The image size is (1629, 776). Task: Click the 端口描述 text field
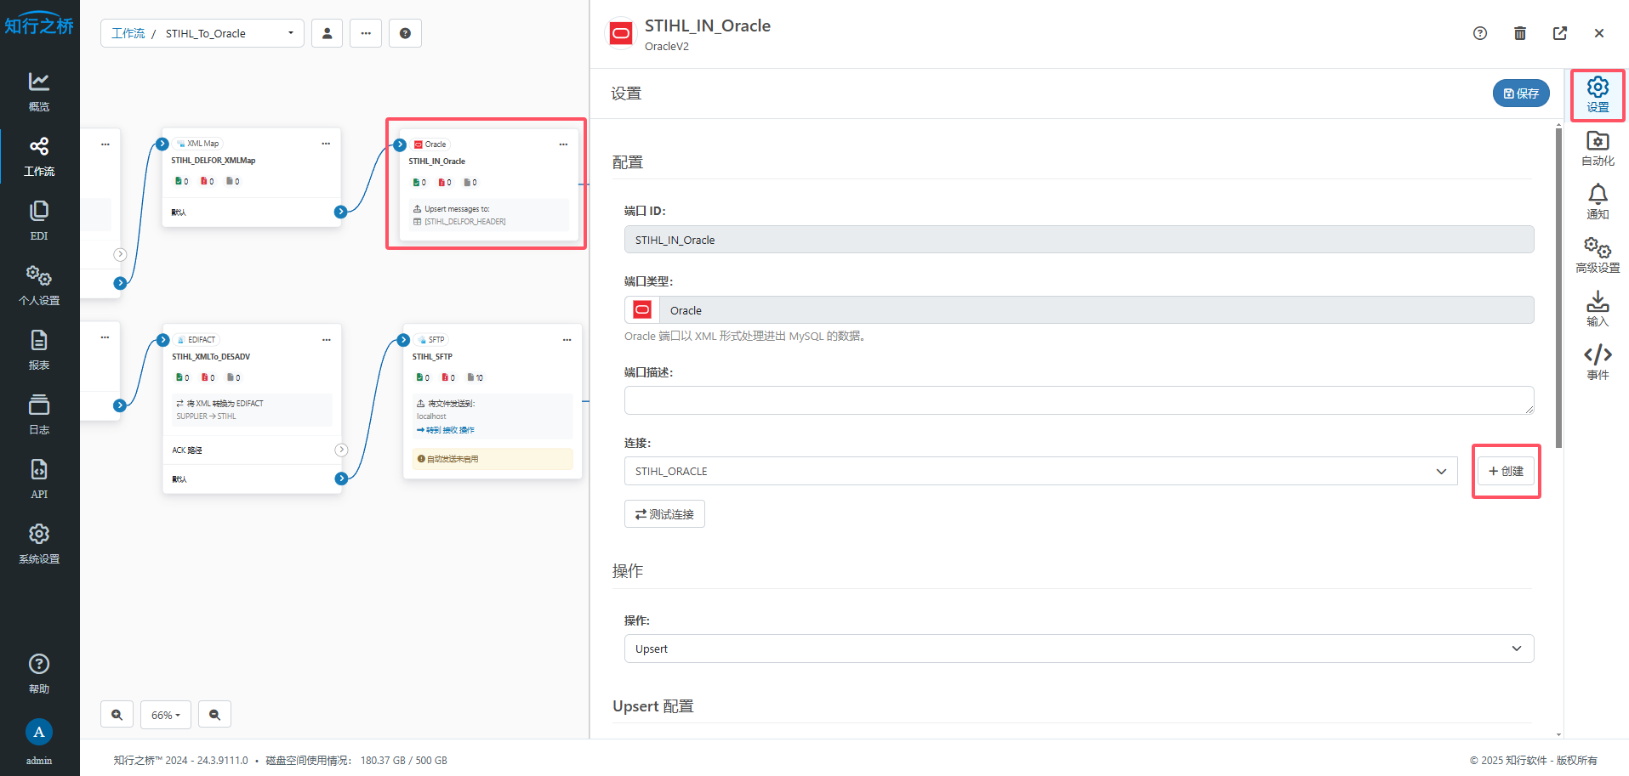(x=1078, y=400)
